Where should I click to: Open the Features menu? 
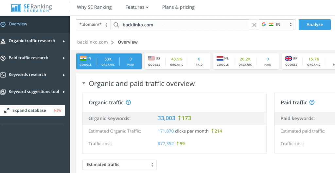[137, 7]
